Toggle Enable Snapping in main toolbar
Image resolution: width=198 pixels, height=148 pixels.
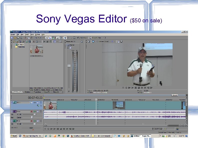pos(47,38)
